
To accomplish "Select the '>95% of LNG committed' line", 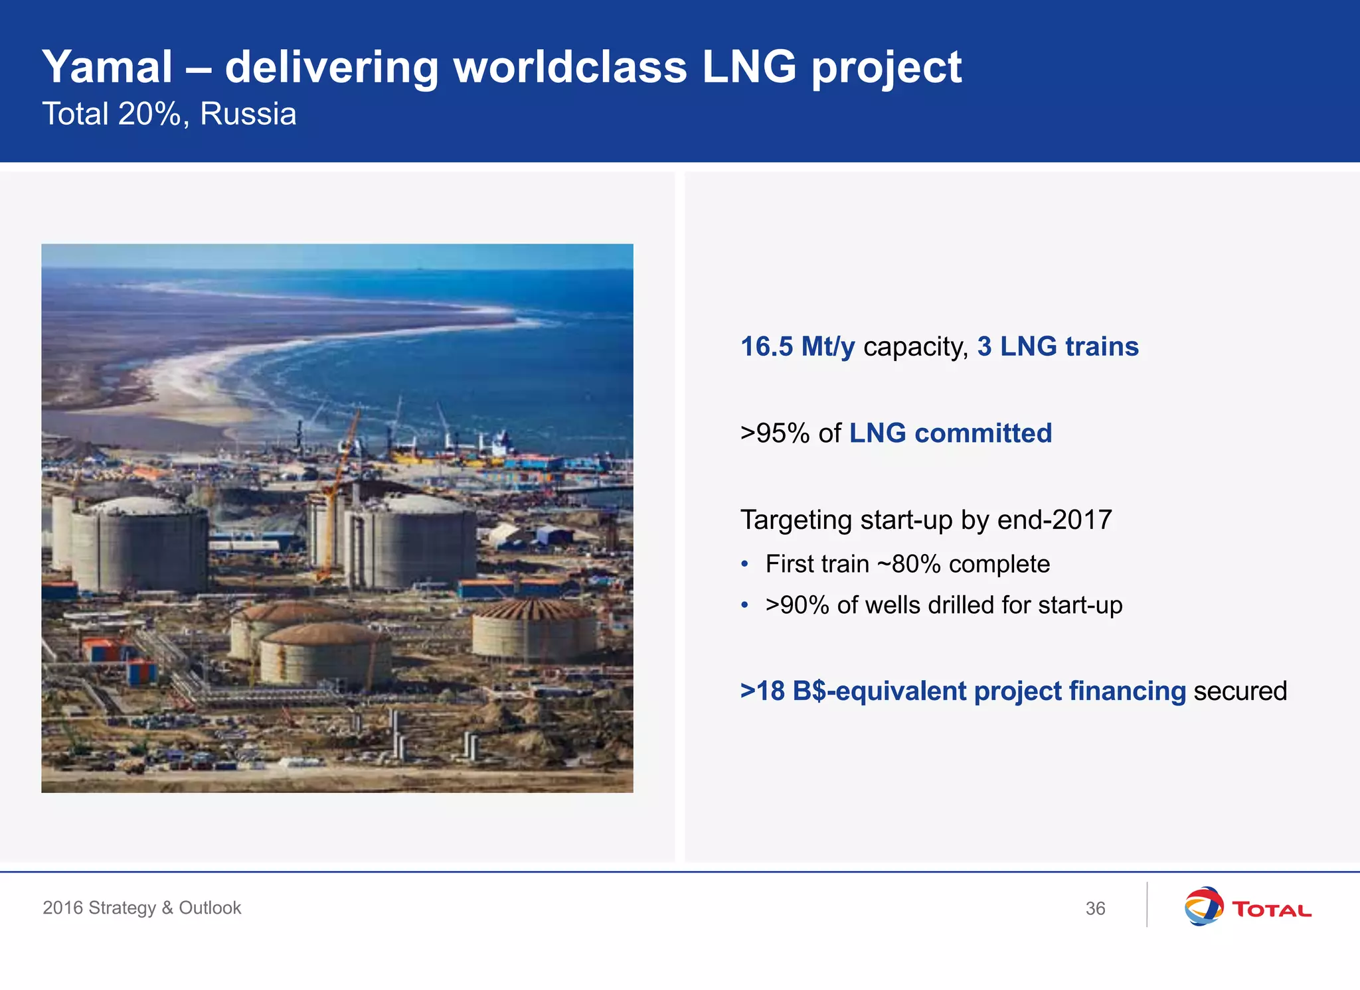I will [x=896, y=433].
